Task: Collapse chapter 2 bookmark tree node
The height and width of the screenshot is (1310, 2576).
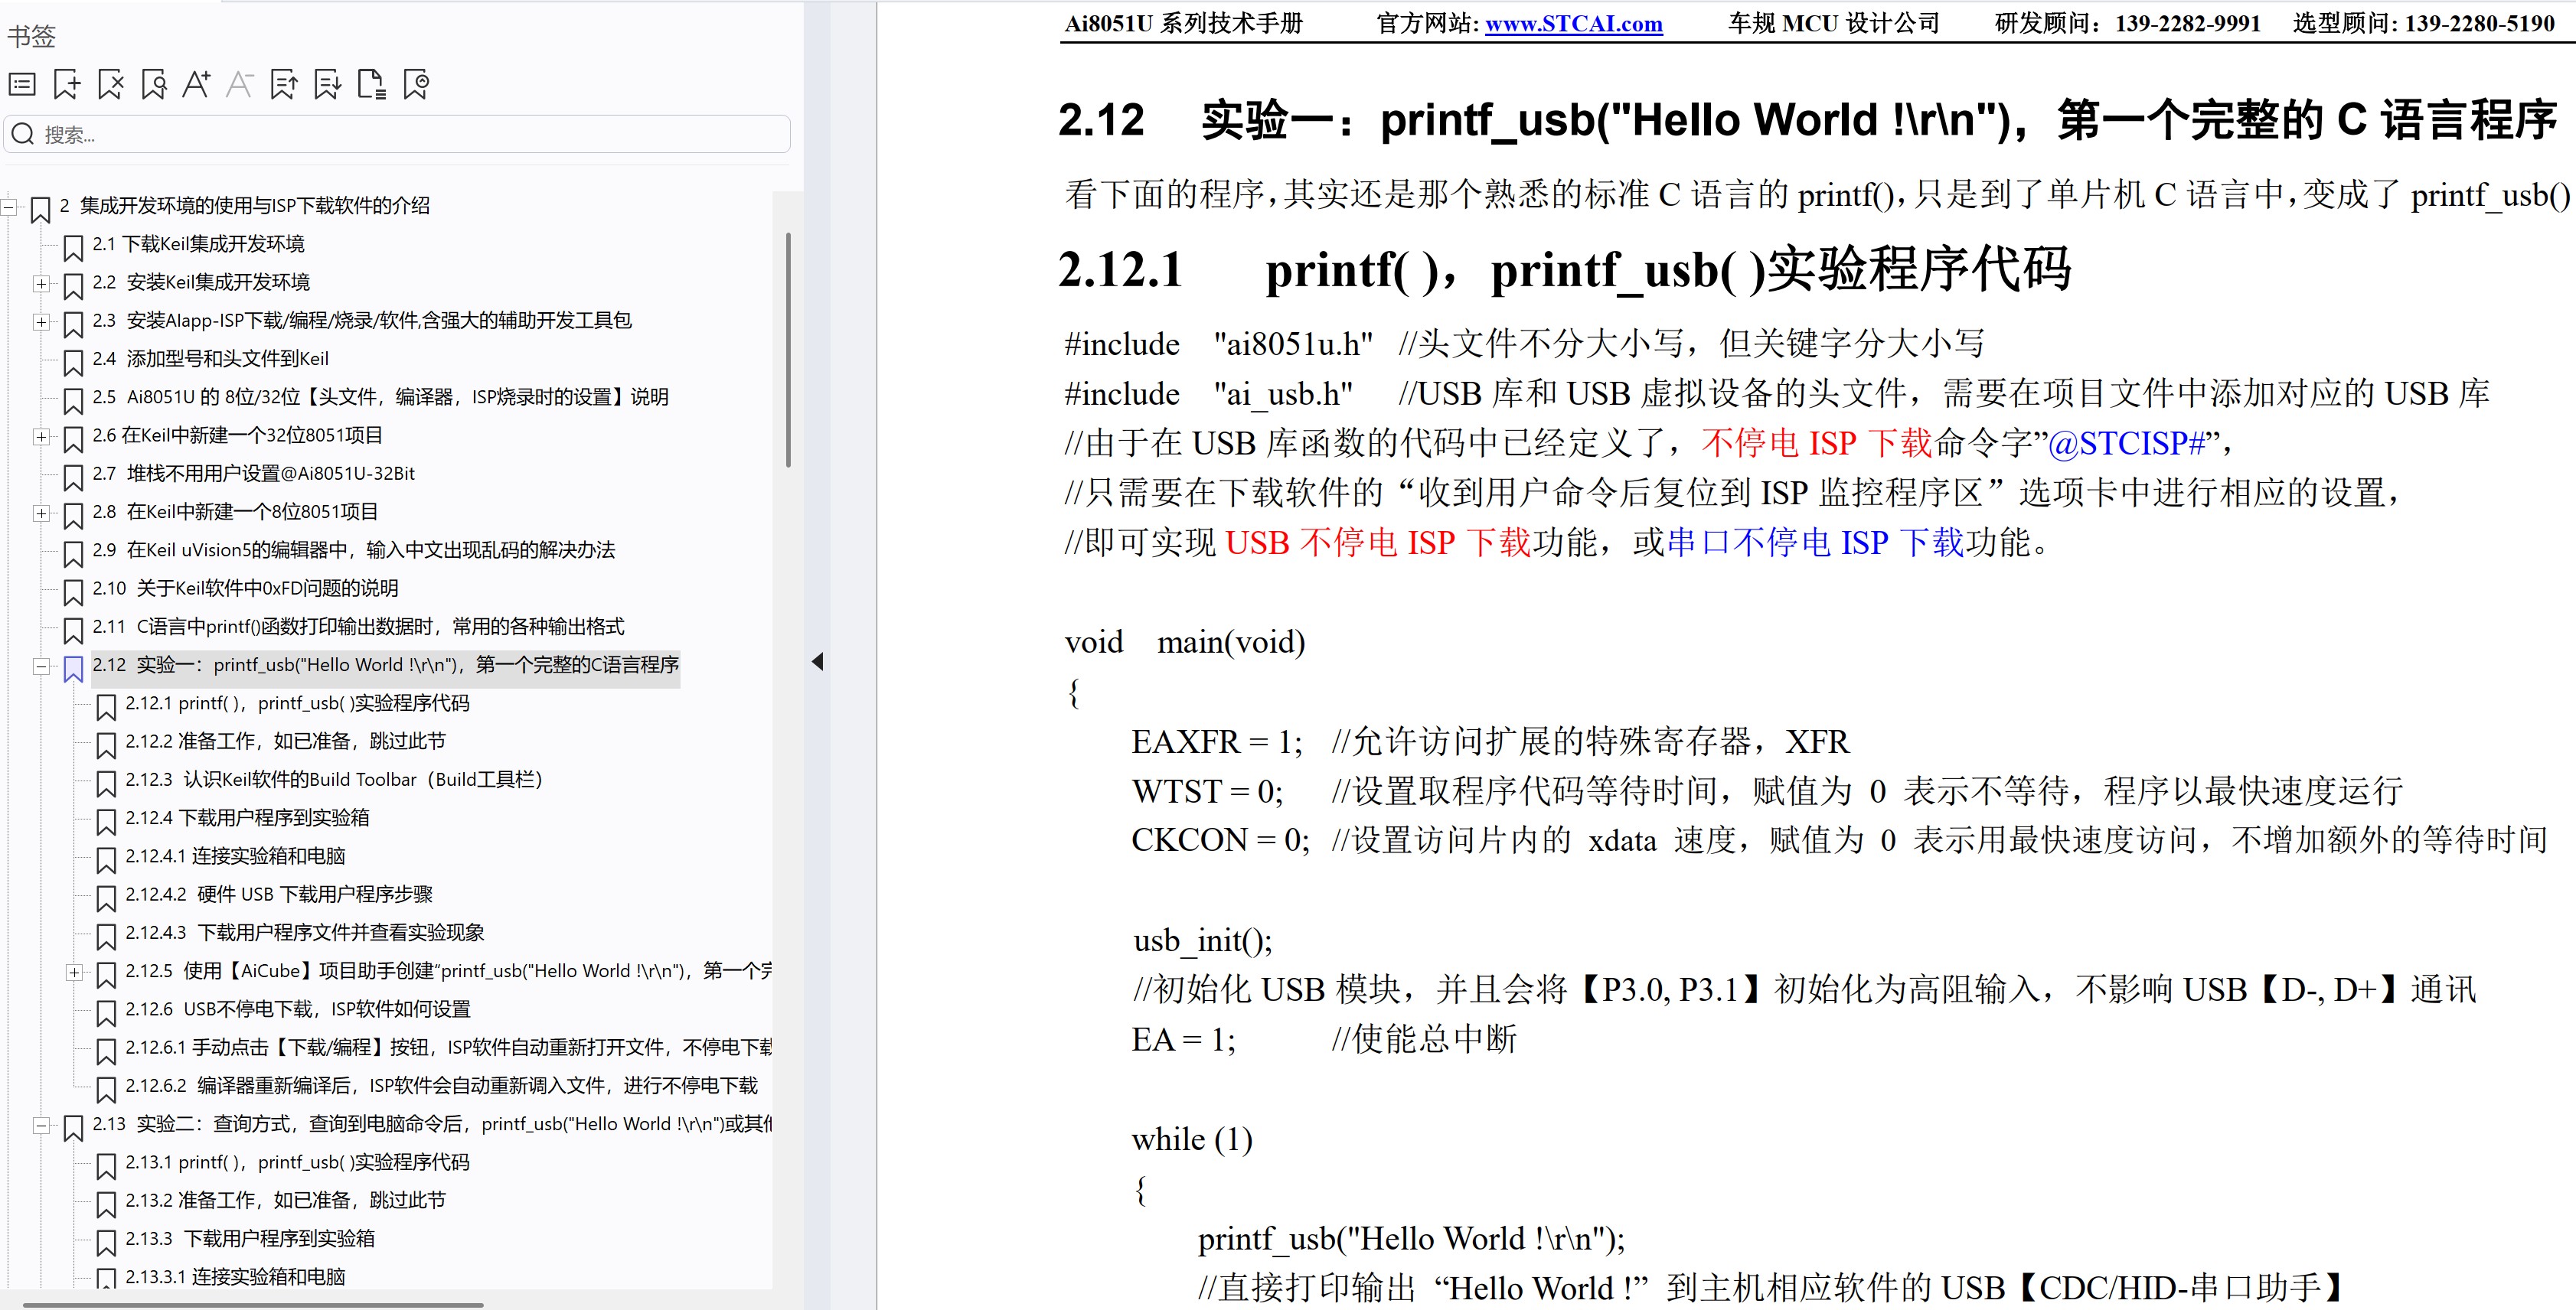Action: point(9,207)
